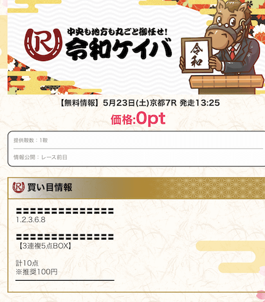Click the lower dashed separator above bet type

tap(65, 237)
